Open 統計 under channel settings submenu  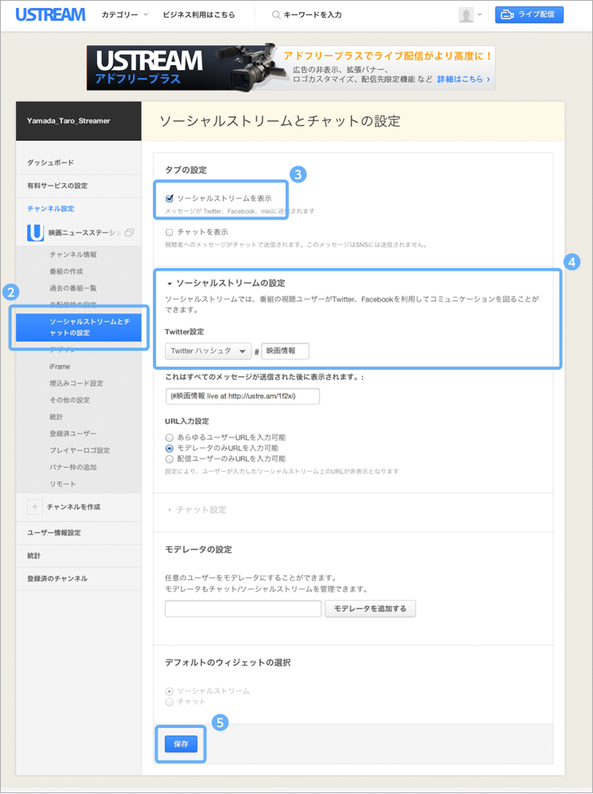pos(57,417)
